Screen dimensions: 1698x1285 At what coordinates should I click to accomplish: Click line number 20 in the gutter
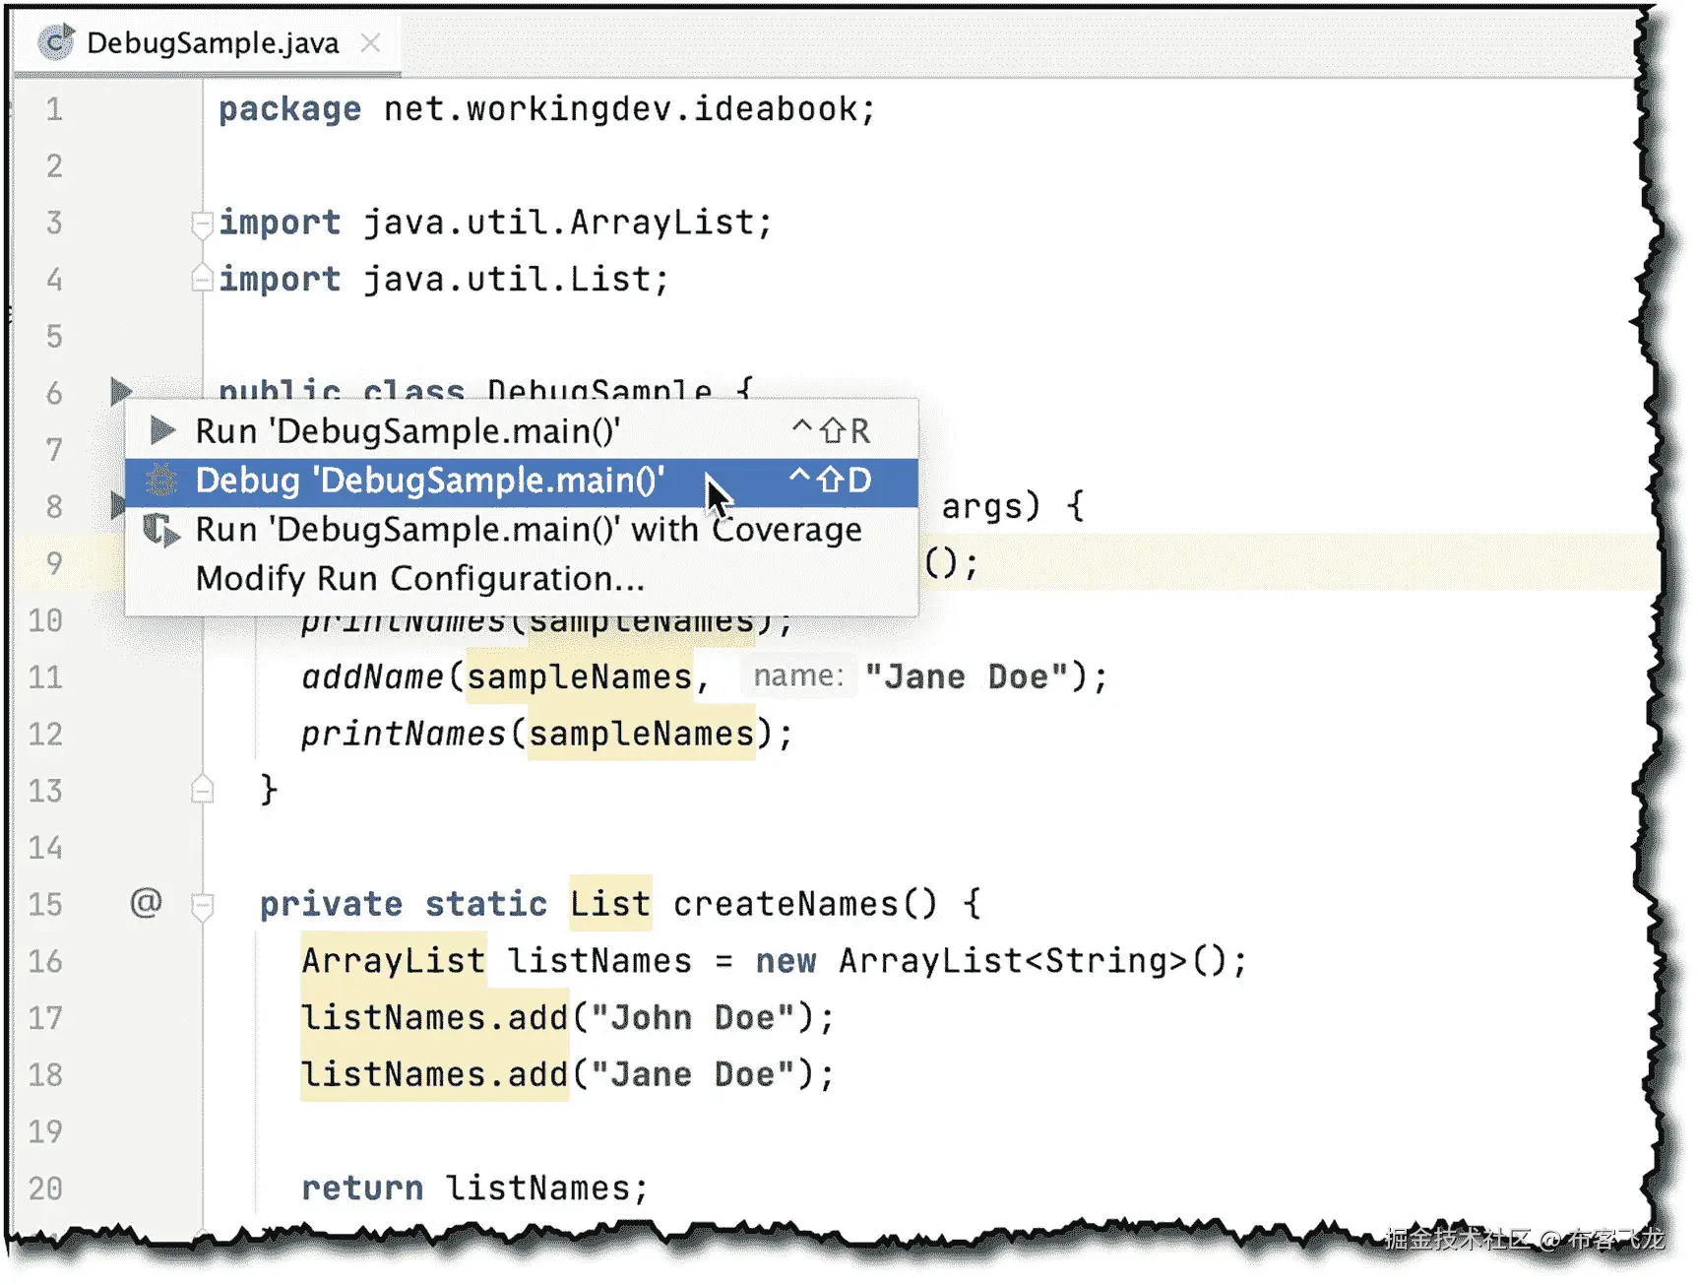(44, 1189)
